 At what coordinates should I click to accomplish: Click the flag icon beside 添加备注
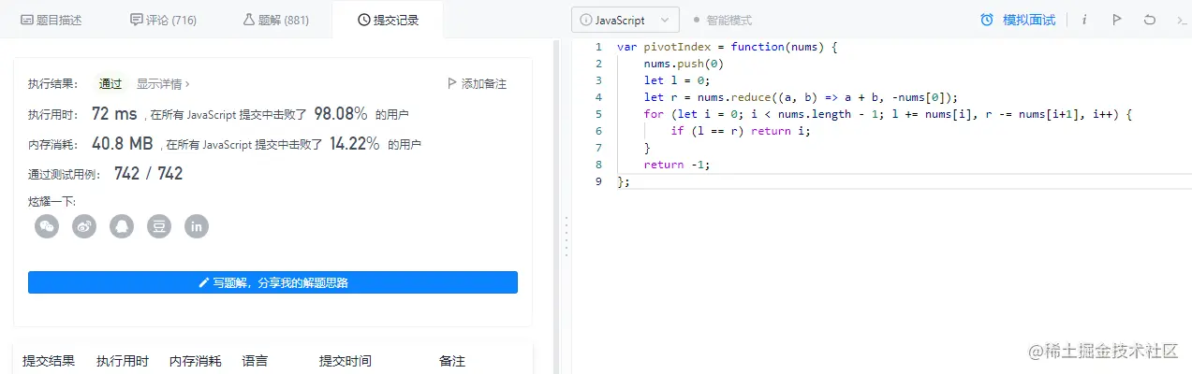point(452,83)
